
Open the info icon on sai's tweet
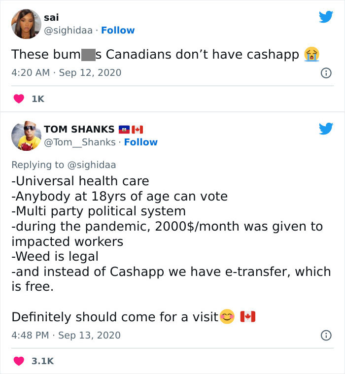[325, 73]
